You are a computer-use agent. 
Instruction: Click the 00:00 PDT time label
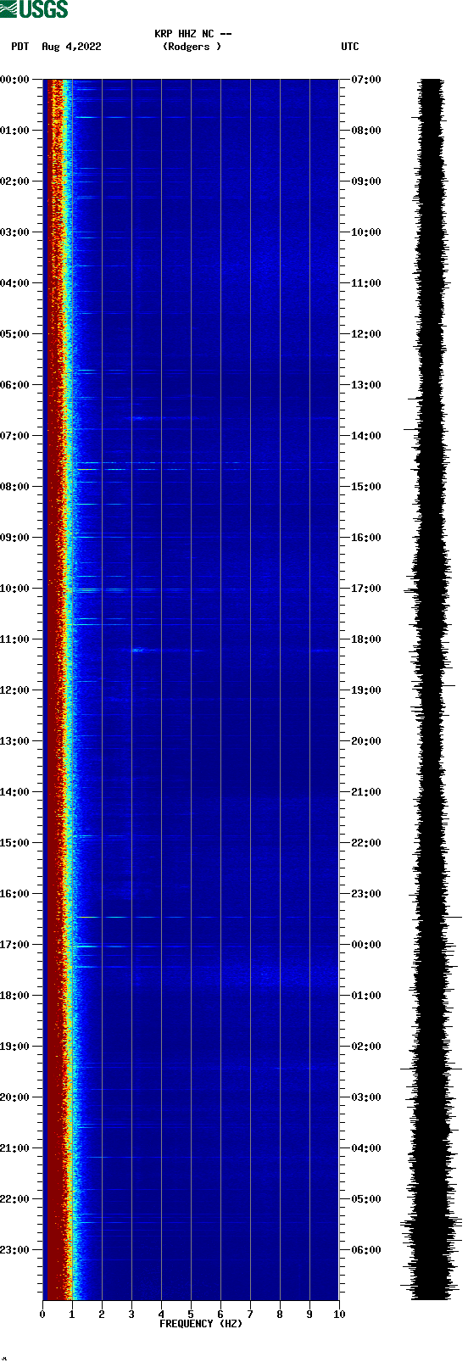pyautogui.click(x=15, y=80)
